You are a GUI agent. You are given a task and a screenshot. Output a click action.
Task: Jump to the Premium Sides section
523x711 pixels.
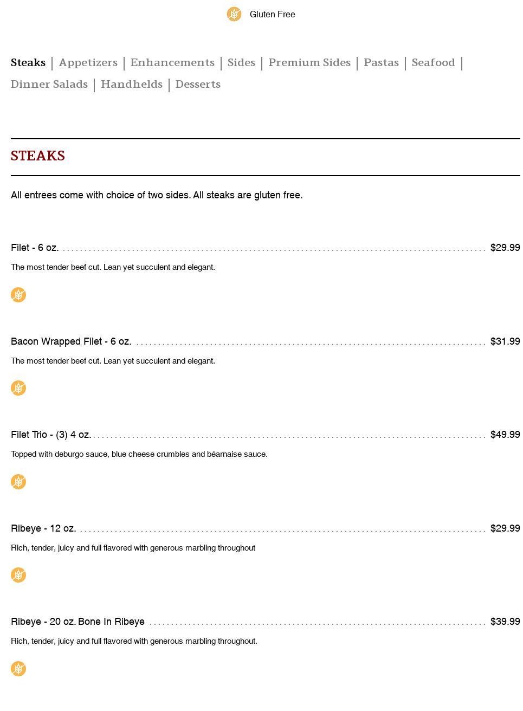click(x=309, y=63)
